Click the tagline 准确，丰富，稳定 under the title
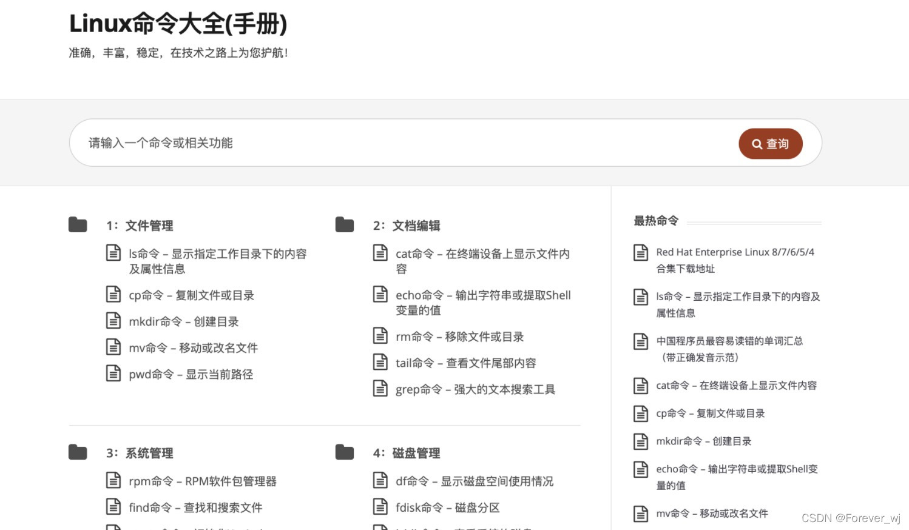Screen dimensions: 909x530 tap(178, 53)
